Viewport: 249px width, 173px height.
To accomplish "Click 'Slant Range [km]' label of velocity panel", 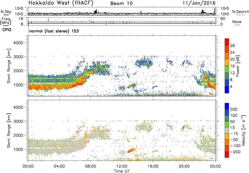I will click(9, 130).
